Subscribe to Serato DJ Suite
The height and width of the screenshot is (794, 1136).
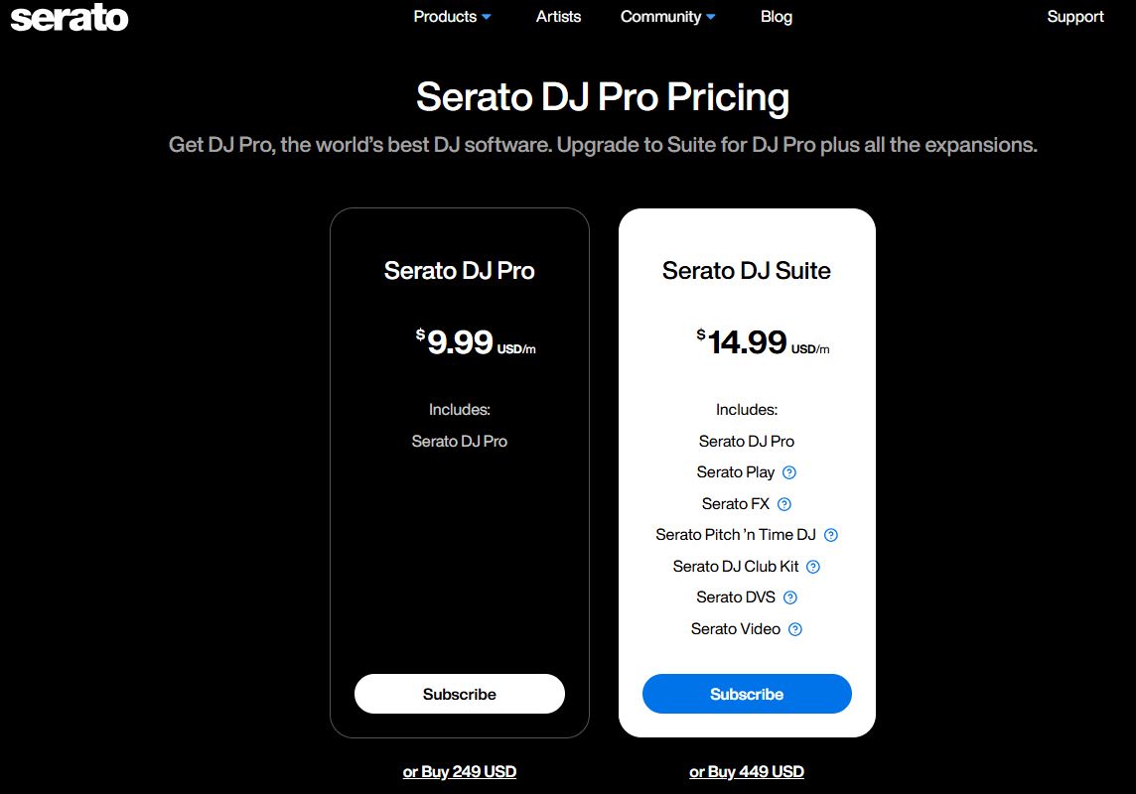coord(747,694)
